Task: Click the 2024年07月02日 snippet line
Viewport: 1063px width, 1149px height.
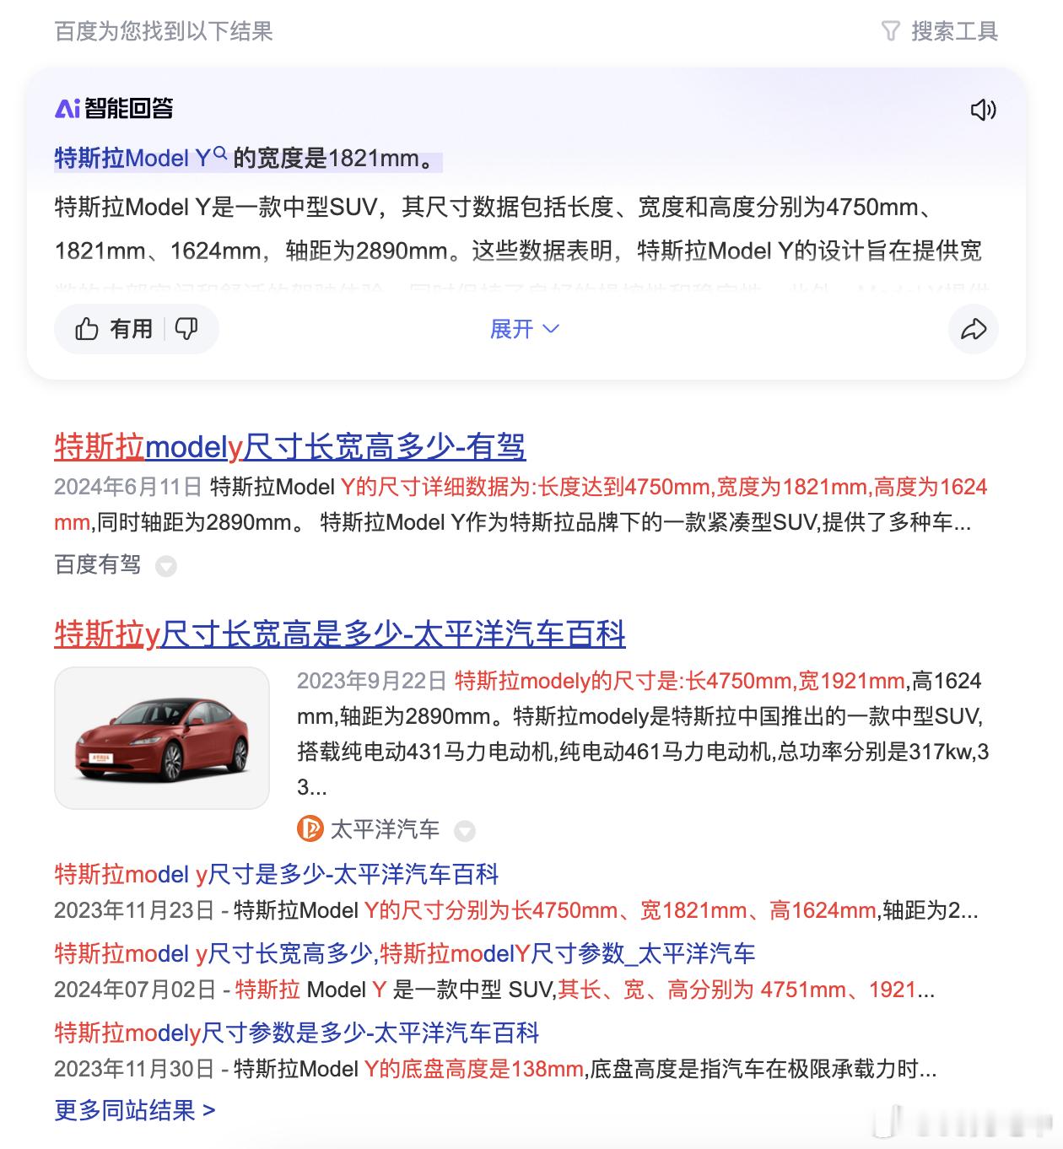Action: coord(494,990)
